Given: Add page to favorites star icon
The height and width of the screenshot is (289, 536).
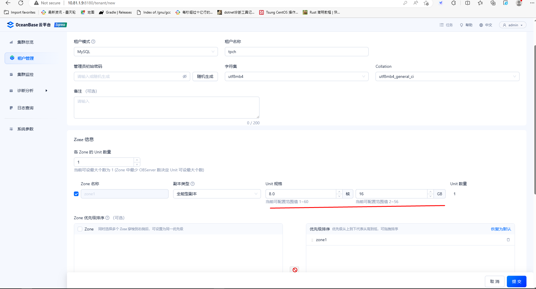Looking at the screenshot, I should pyautogui.click(x=426, y=3).
